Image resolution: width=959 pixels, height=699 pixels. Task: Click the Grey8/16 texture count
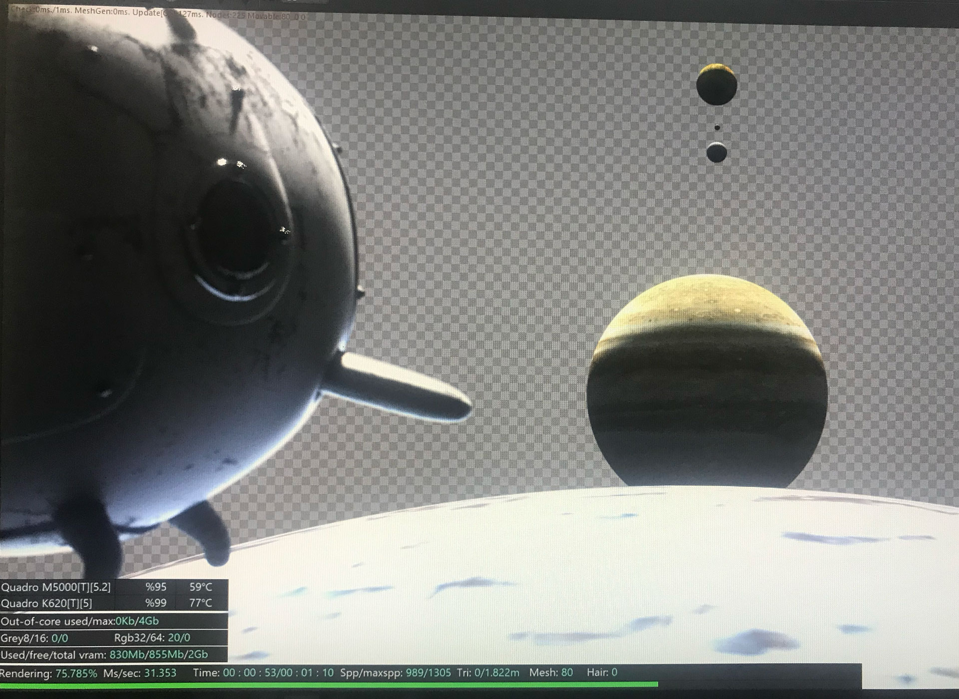point(34,638)
